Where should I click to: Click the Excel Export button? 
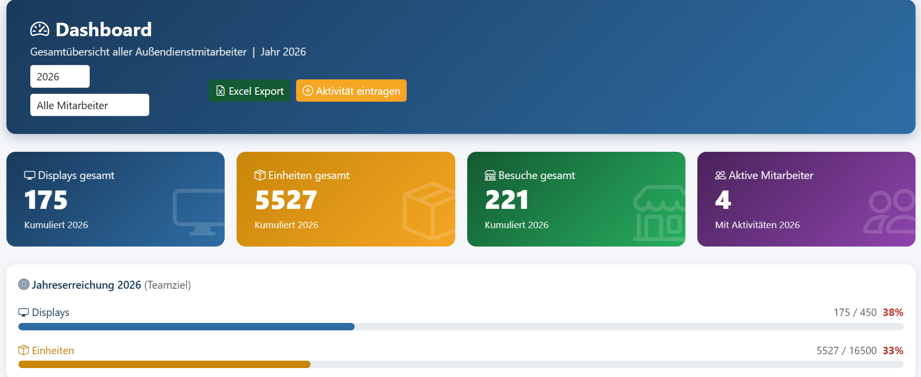pyautogui.click(x=249, y=91)
